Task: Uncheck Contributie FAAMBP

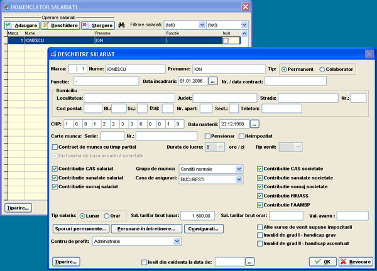Action: coord(260,205)
